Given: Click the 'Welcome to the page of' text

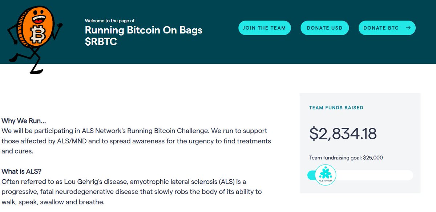Looking at the screenshot, I should point(109,21).
